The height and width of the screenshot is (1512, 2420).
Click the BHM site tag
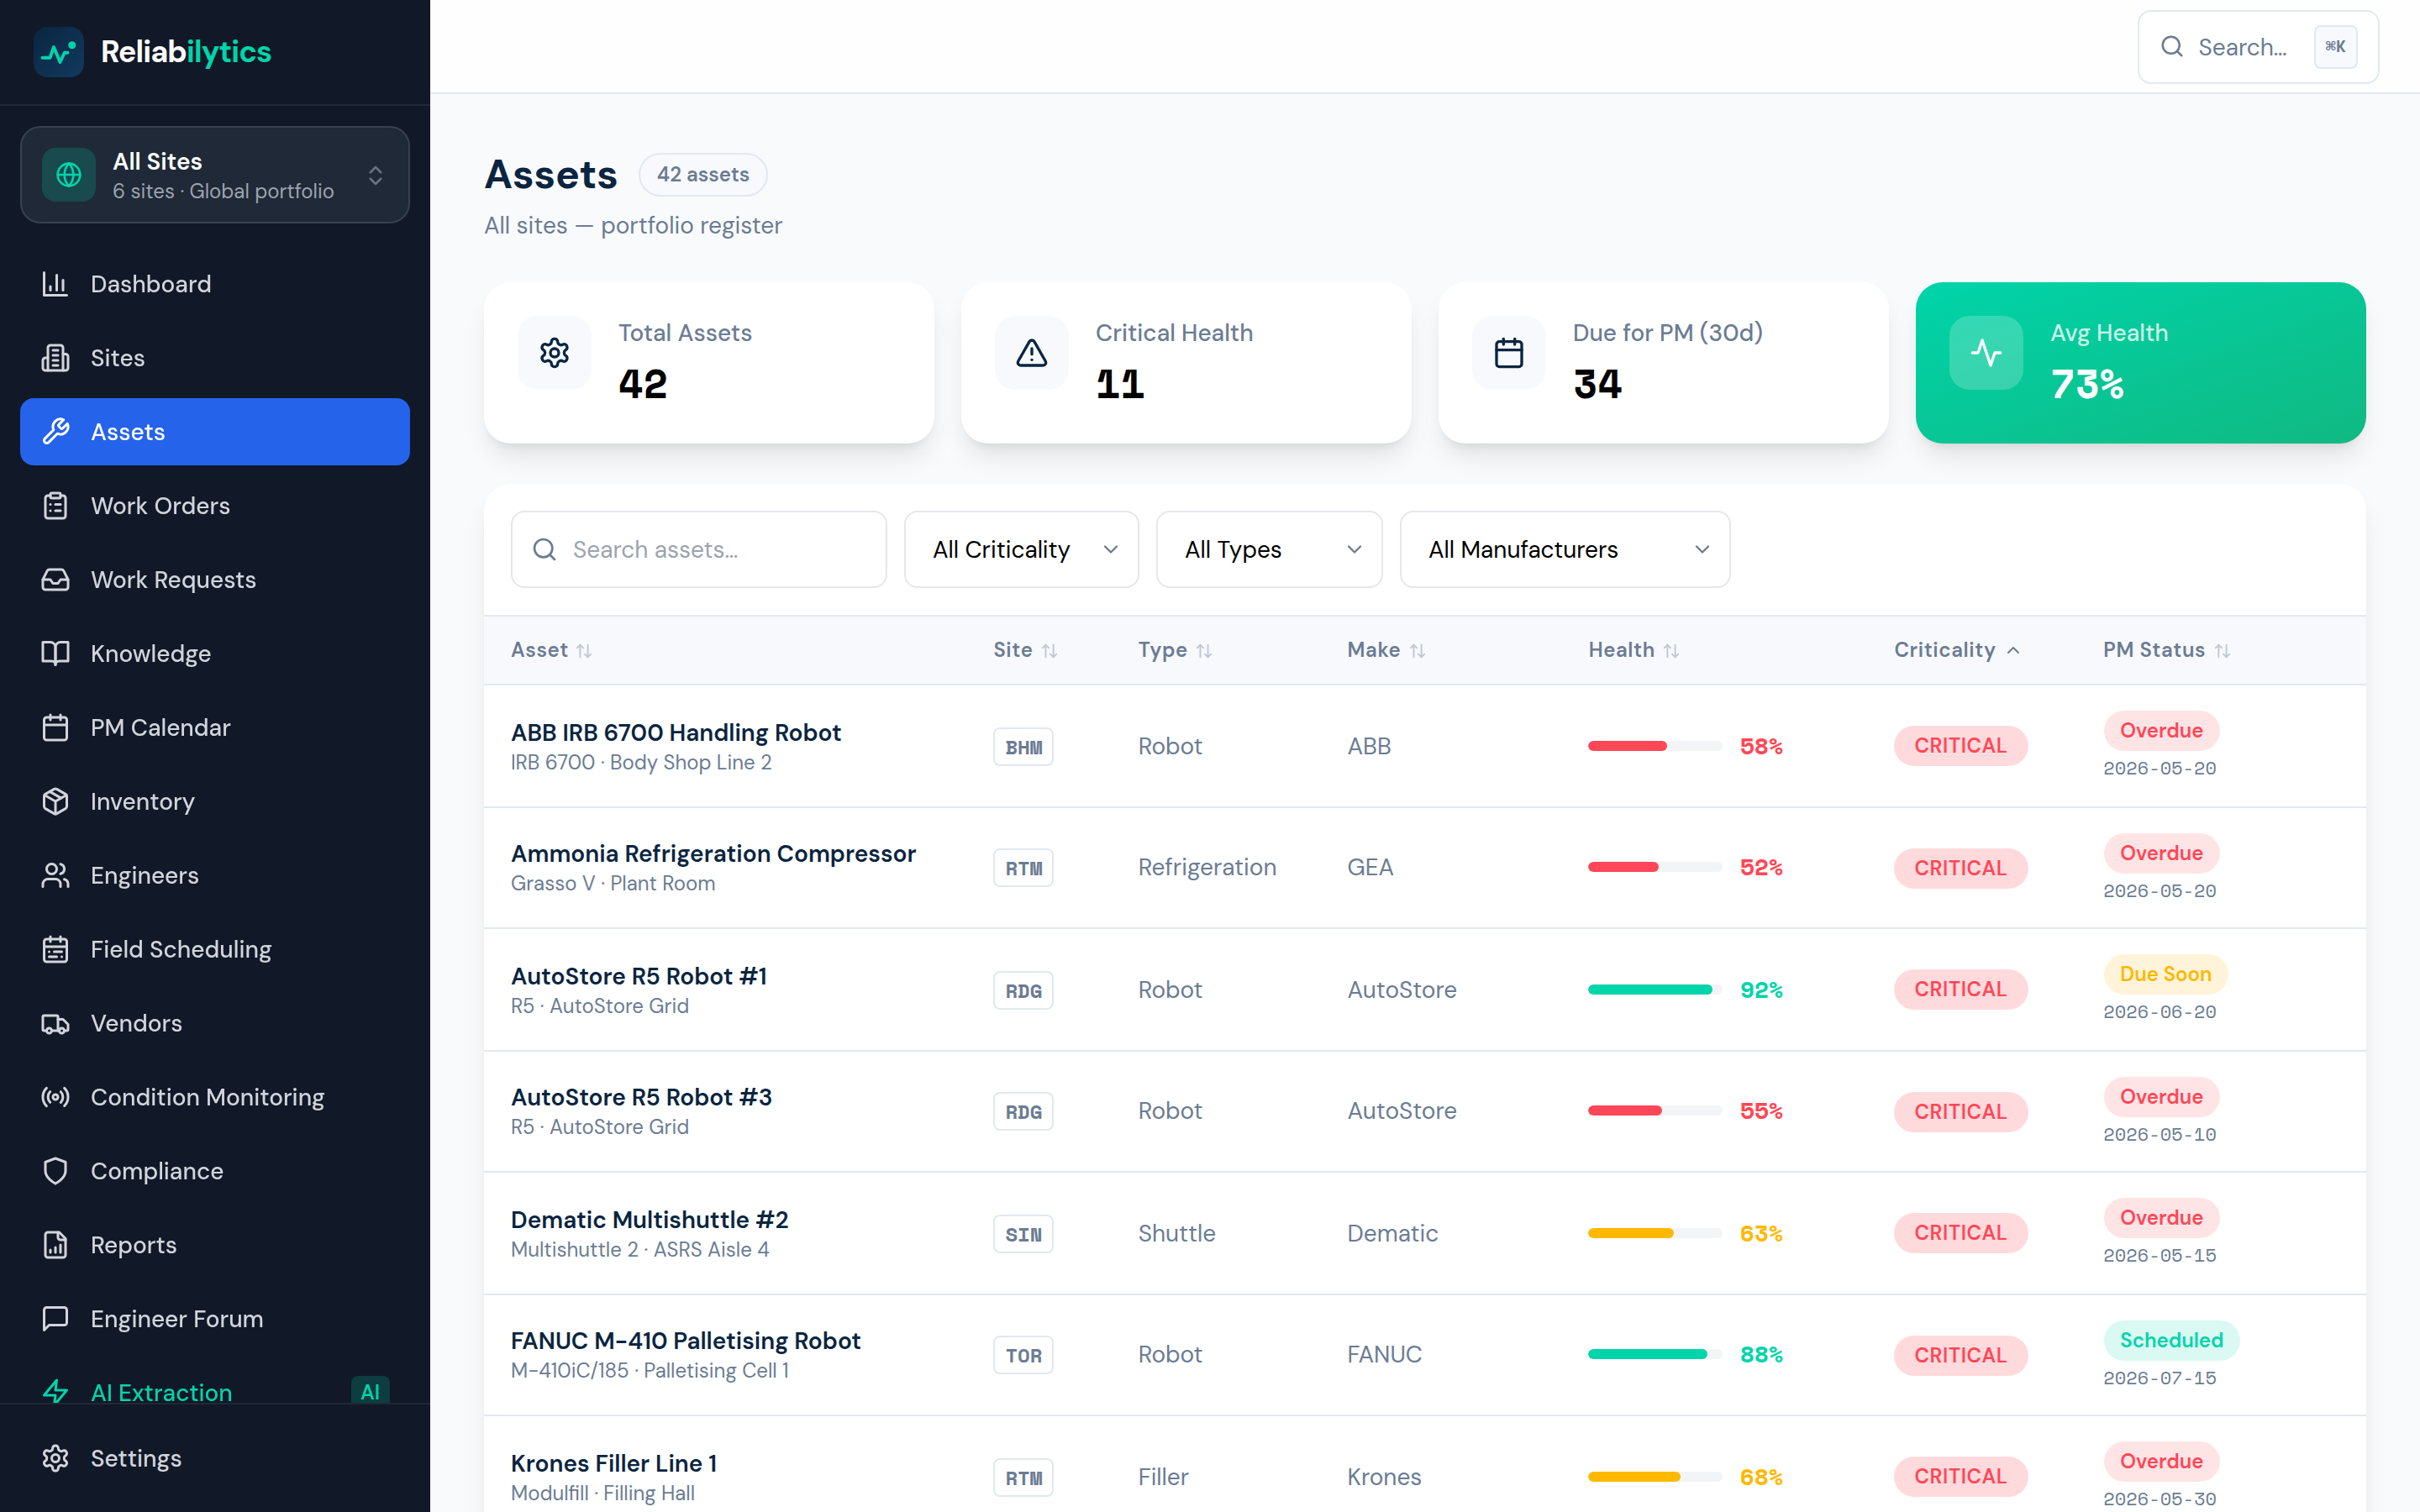point(1023,747)
